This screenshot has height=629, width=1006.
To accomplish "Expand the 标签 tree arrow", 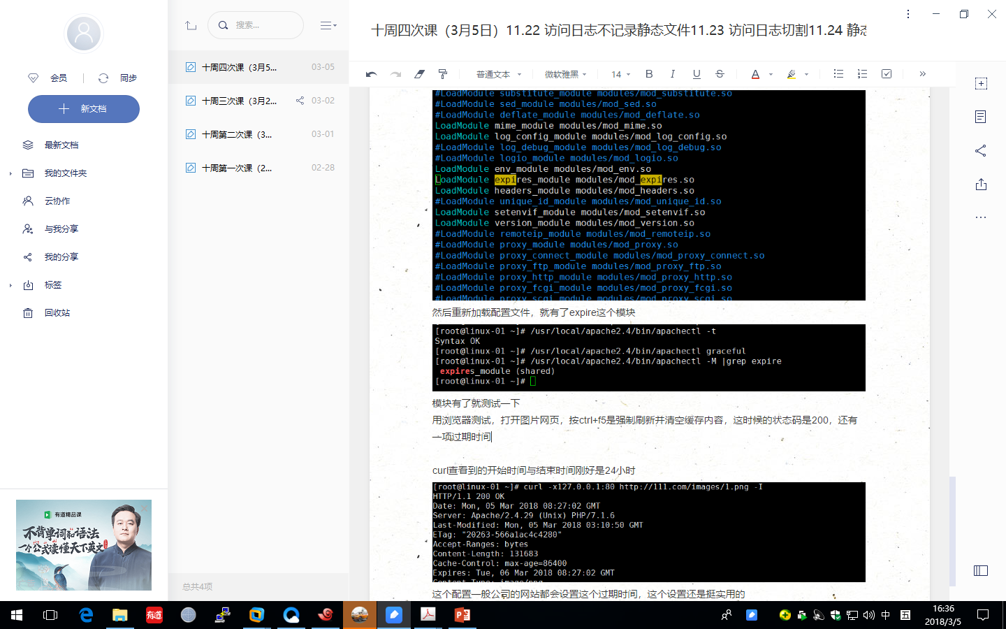I will click(x=10, y=285).
